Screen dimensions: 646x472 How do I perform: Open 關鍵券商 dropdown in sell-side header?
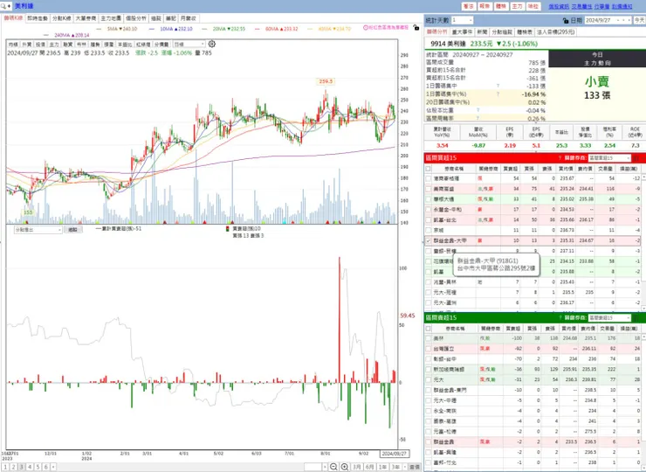click(x=609, y=317)
